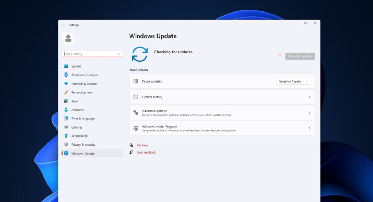Click the Time & language globe icon
The width and height of the screenshot is (373, 202).
pos(66,118)
